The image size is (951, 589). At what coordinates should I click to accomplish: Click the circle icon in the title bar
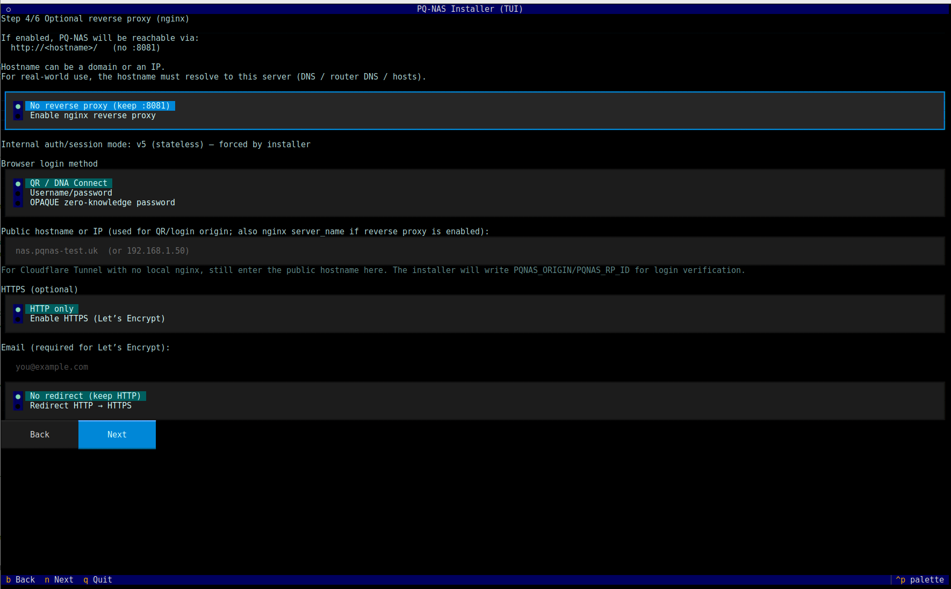coord(9,9)
